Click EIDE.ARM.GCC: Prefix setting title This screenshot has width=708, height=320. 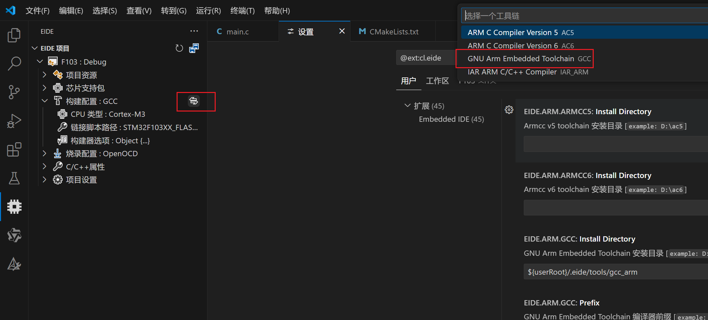click(x=562, y=303)
